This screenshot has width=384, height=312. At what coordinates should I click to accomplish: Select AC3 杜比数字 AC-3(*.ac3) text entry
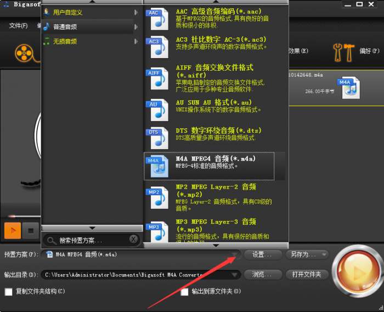click(x=221, y=39)
